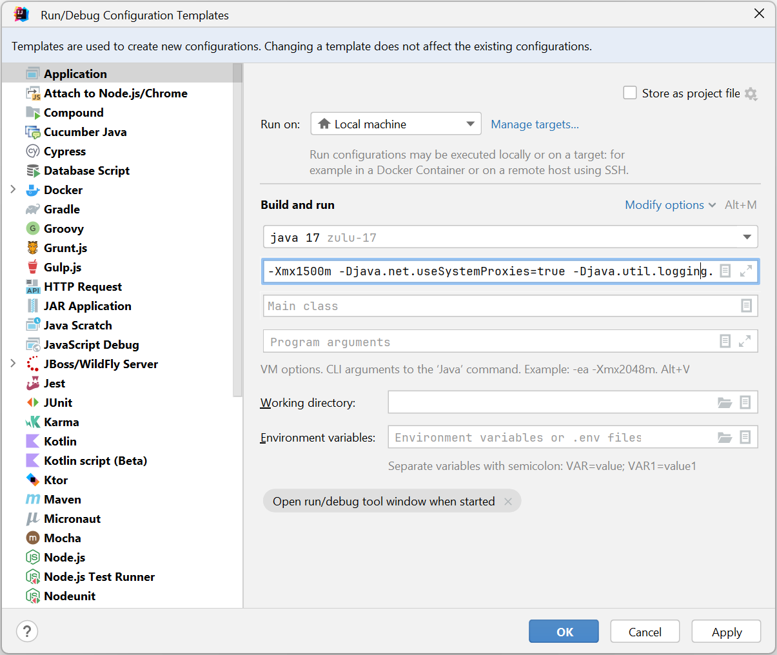Open the help question mark button

[27, 631]
